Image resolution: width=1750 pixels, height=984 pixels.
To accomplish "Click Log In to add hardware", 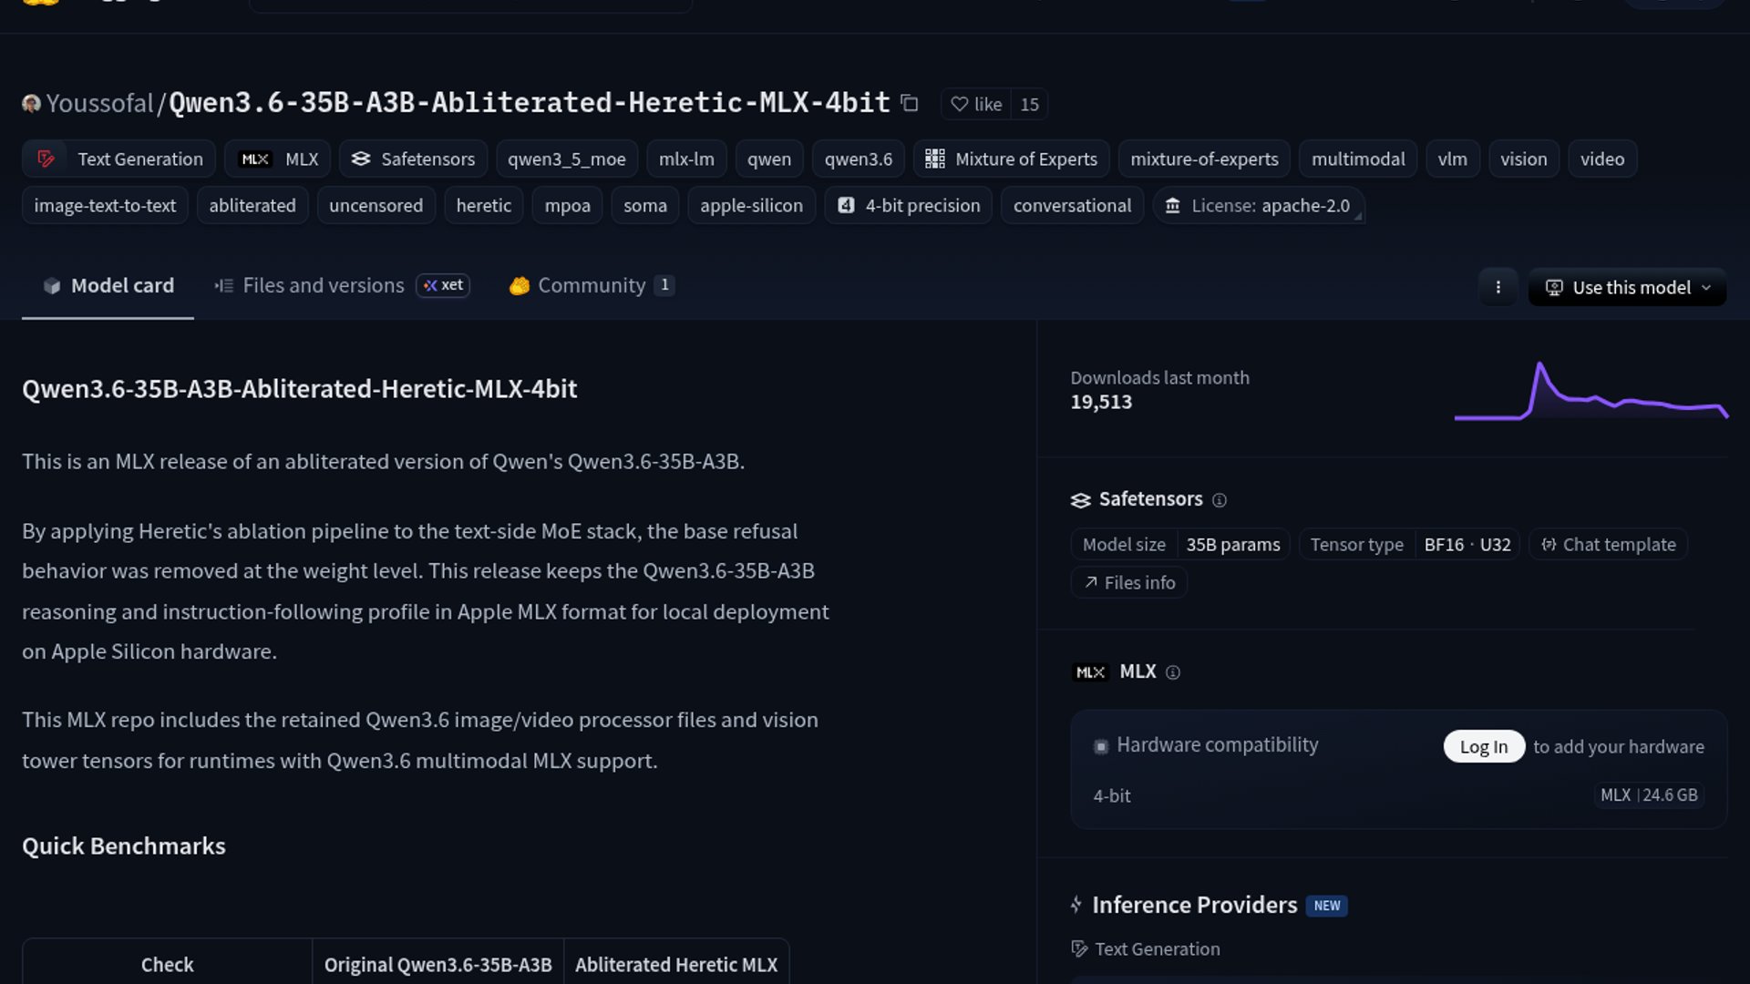I will pos(1484,747).
